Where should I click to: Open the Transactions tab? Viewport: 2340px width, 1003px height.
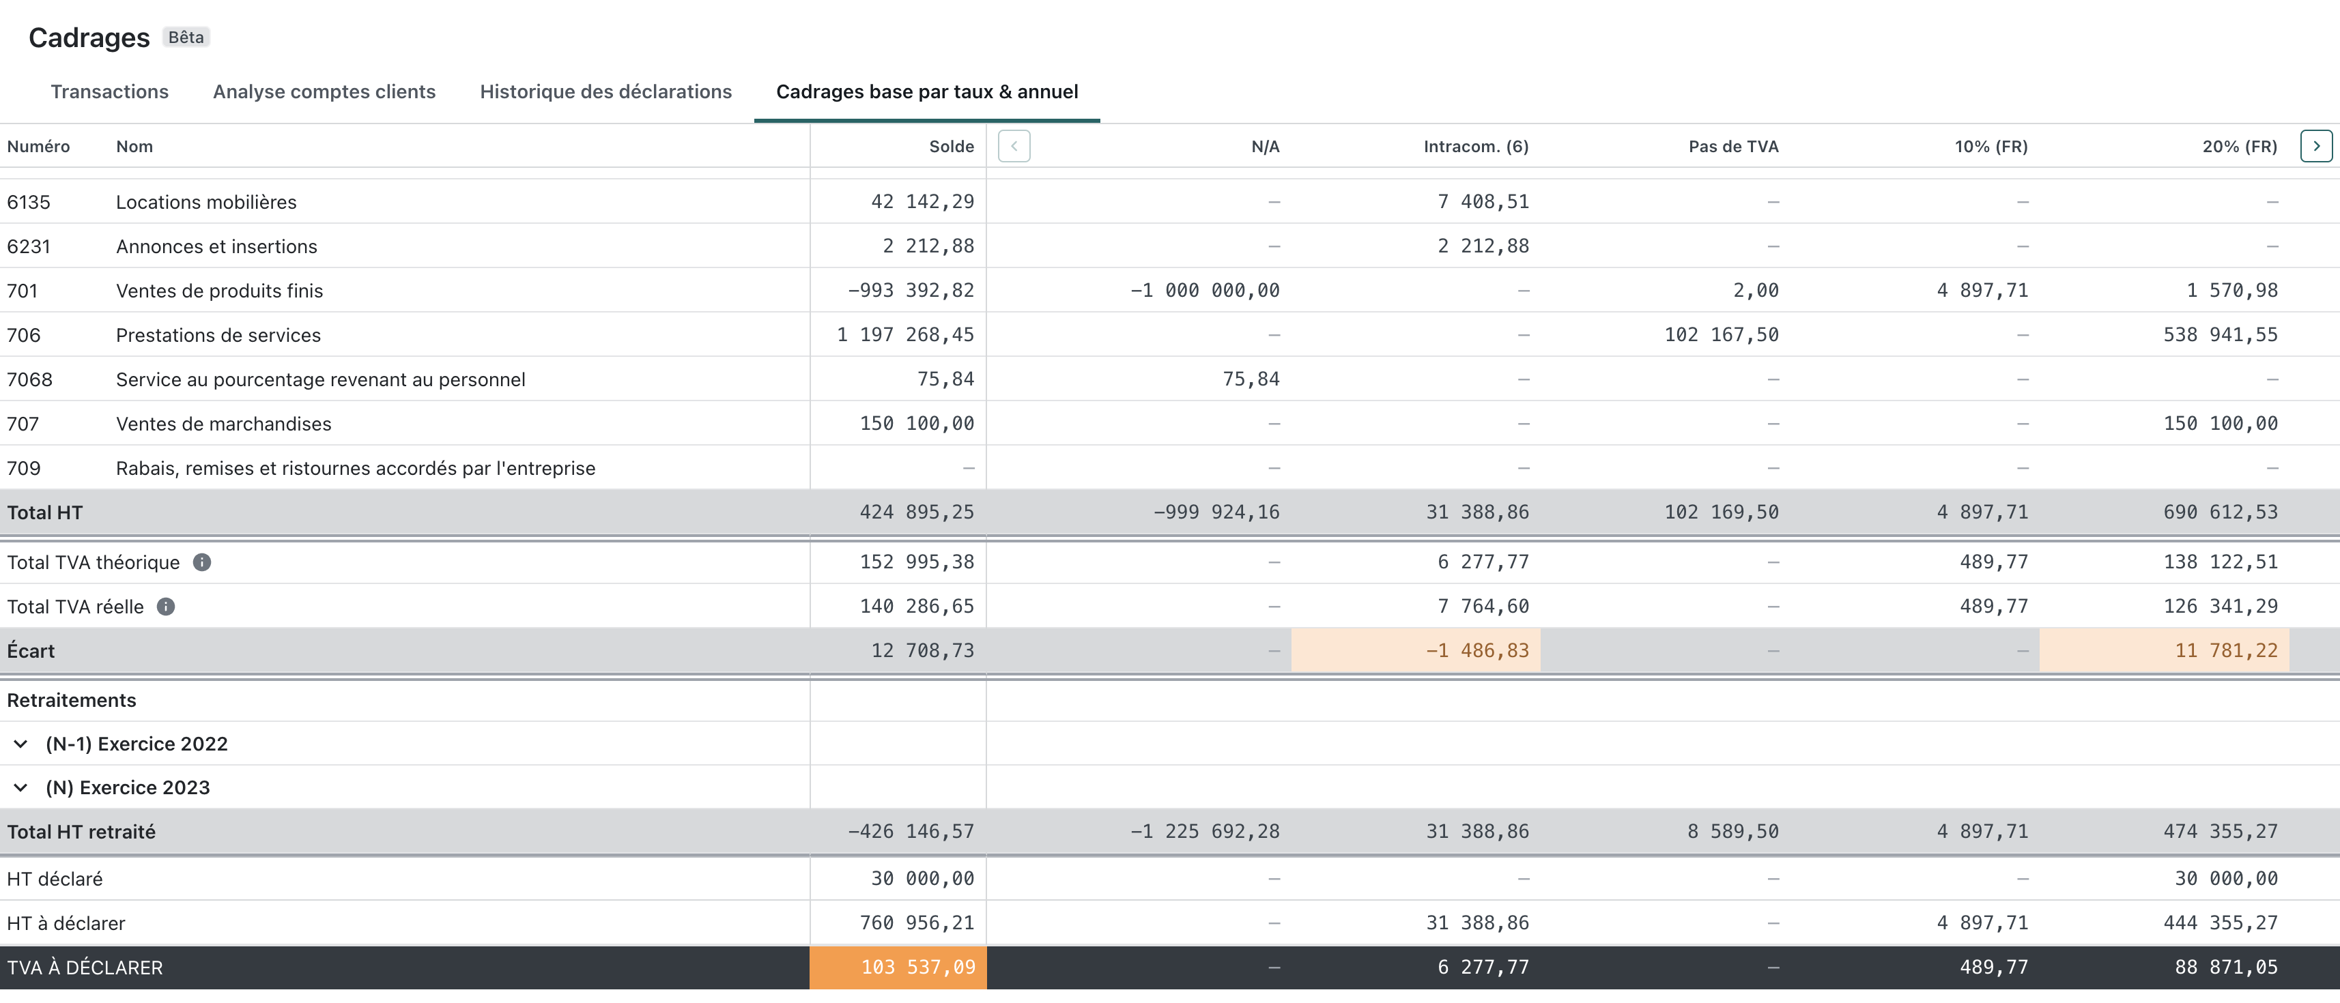coord(109,91)
